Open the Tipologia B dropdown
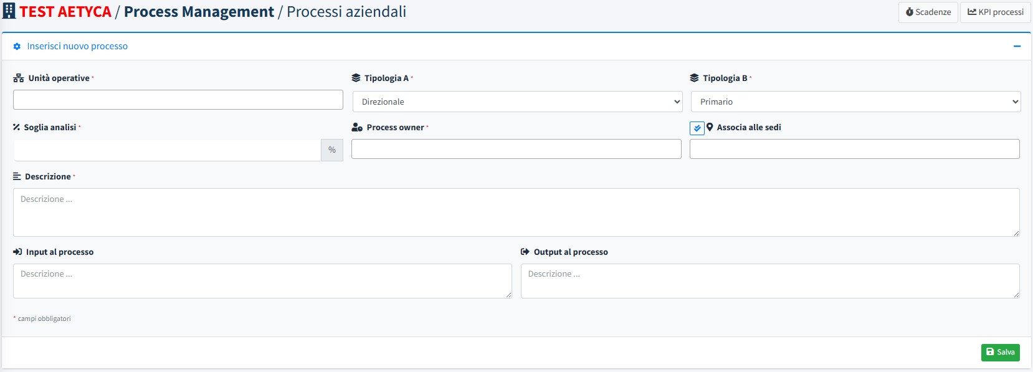The image size is (1033, 372). [x=855, y=102]
